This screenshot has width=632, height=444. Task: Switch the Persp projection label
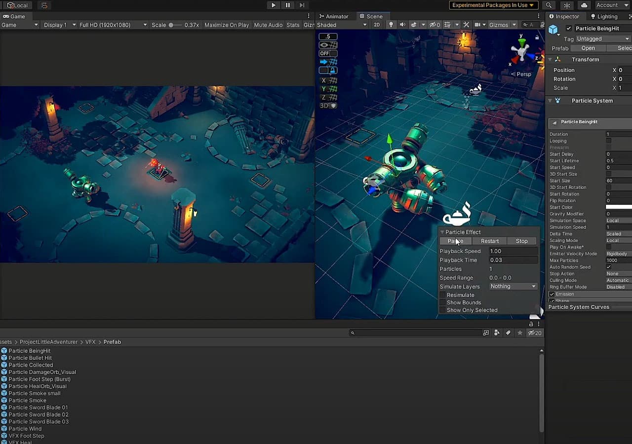click(521, 74)
